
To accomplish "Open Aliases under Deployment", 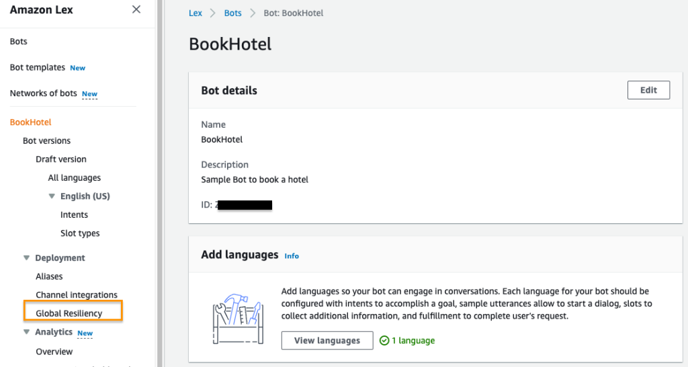I will pos(49,276).
